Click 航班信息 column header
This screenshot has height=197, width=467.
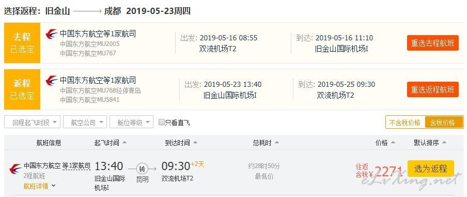click(x=49, y=143)
